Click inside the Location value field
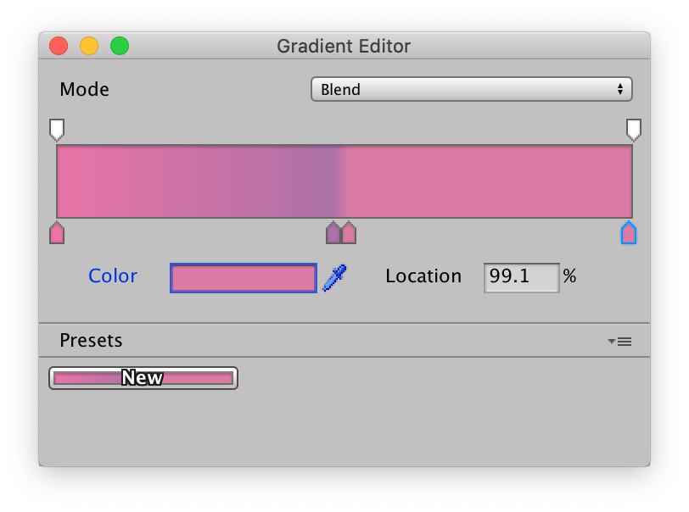Screen dimensions: 689x512 [x=522, y=275]
